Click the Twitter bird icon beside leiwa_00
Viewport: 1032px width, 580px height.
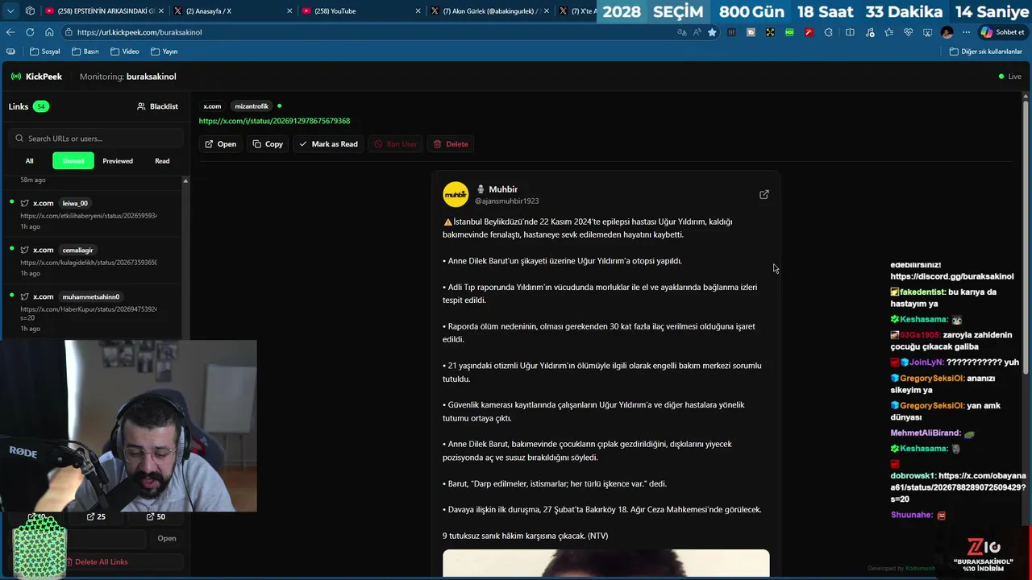click(x=24, y=203)
